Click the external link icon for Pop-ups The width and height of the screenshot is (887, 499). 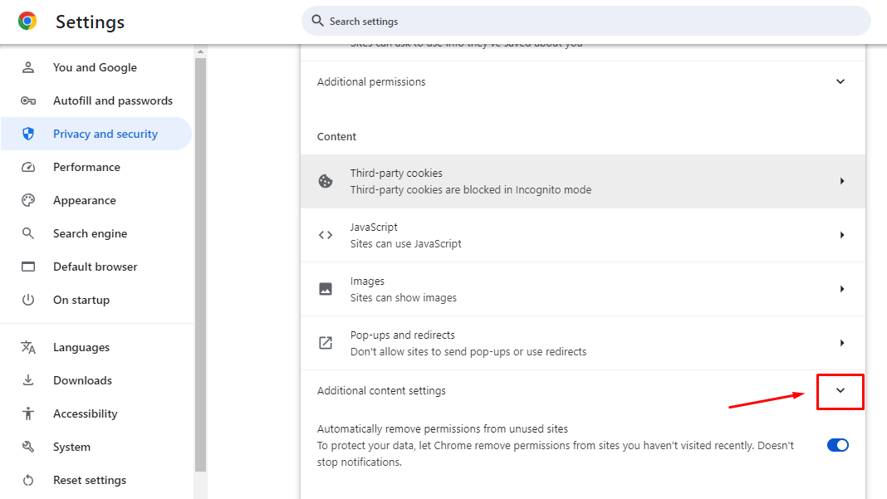click(x=326, y=343)
